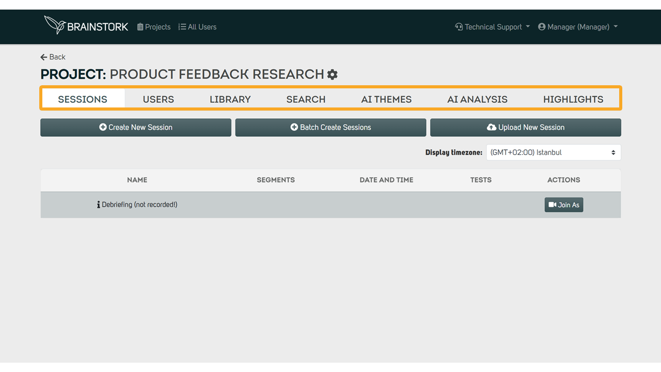Open project settings gear icon
Viewport: 661px width, 372px height.
click(x=333, y=74)
